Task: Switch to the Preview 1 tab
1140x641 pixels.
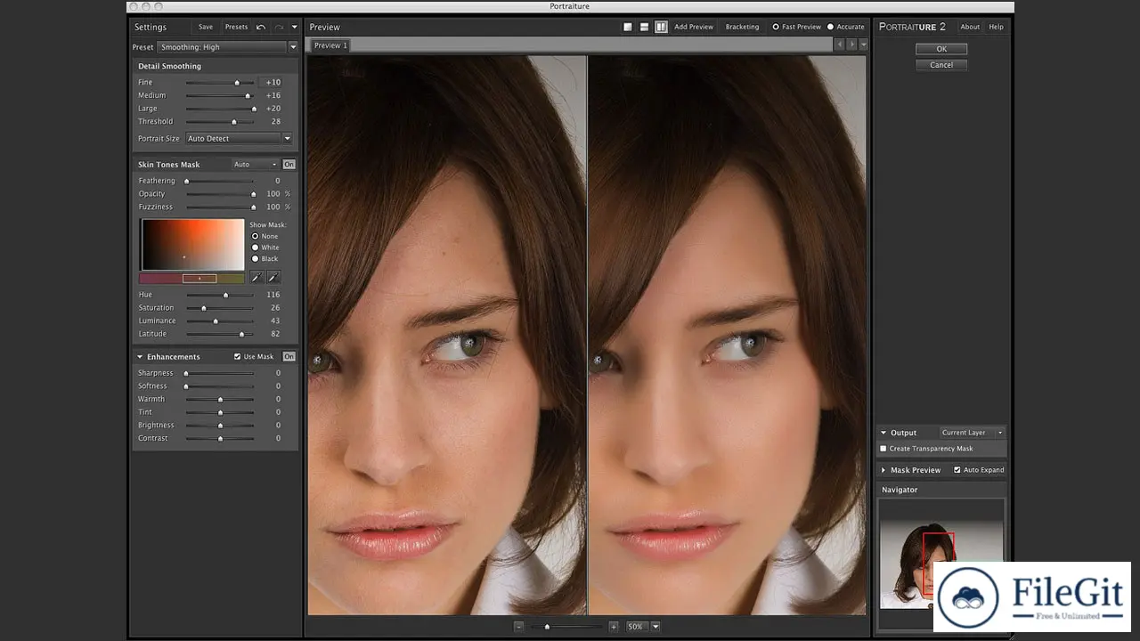Action: tap(330, 45)
